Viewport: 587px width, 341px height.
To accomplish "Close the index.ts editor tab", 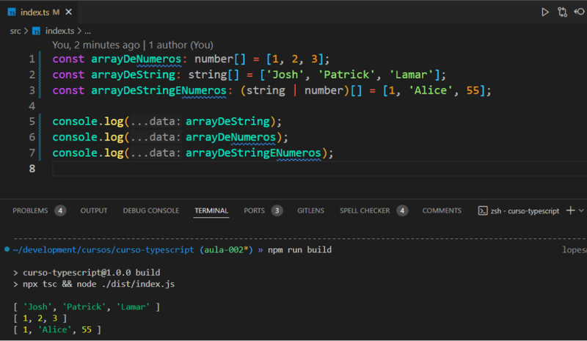I will (x=69, y=12).
